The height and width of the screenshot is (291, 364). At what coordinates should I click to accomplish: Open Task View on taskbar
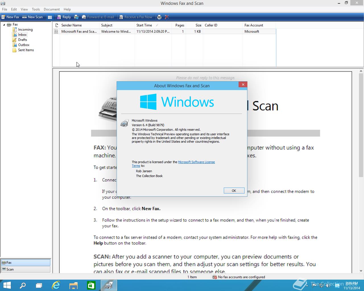[x=39, y=285]
